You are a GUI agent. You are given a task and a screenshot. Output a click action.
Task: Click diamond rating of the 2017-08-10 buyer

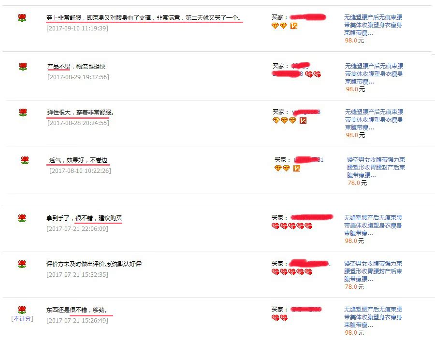click(x=282, y=168)
